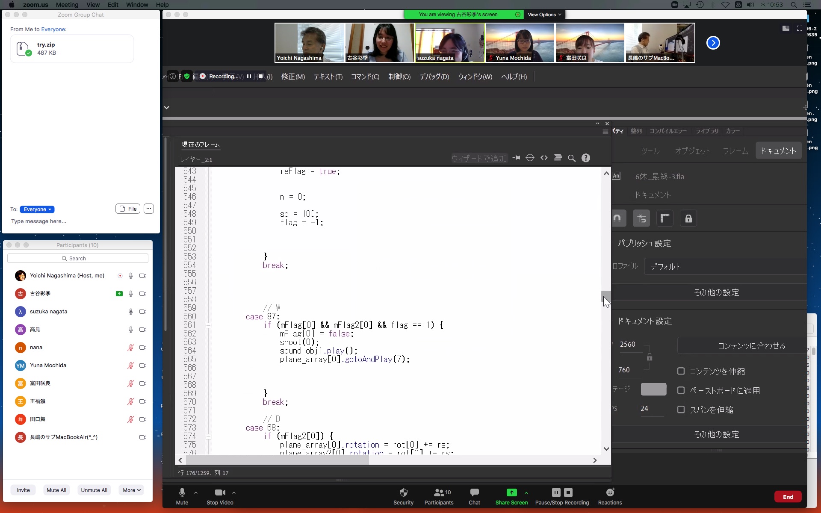821x513 pixels.
Task: Click the Share Screen icon
Action: click(511, 492)
